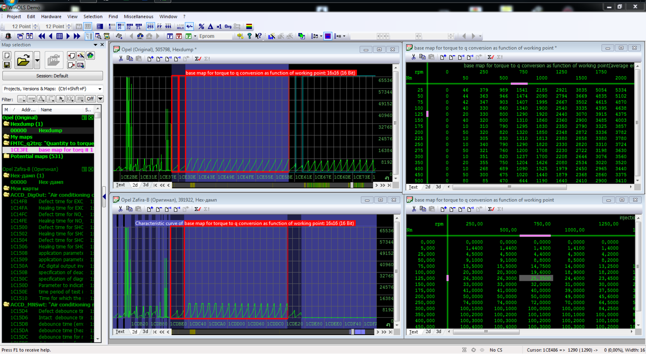Select Potential maps (531) in tree
The width and height of the screenshot is (646, 354).
pos(37,156)
